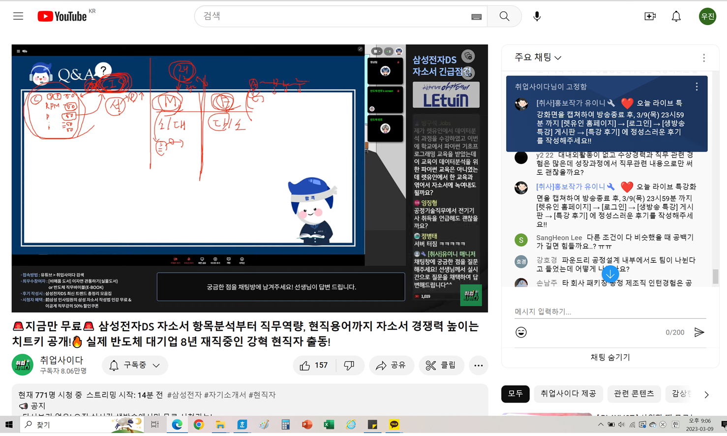Expand the 주요 채팅 dropdown
This screenshot has height=436, width=727.
[x=538, y=58]
